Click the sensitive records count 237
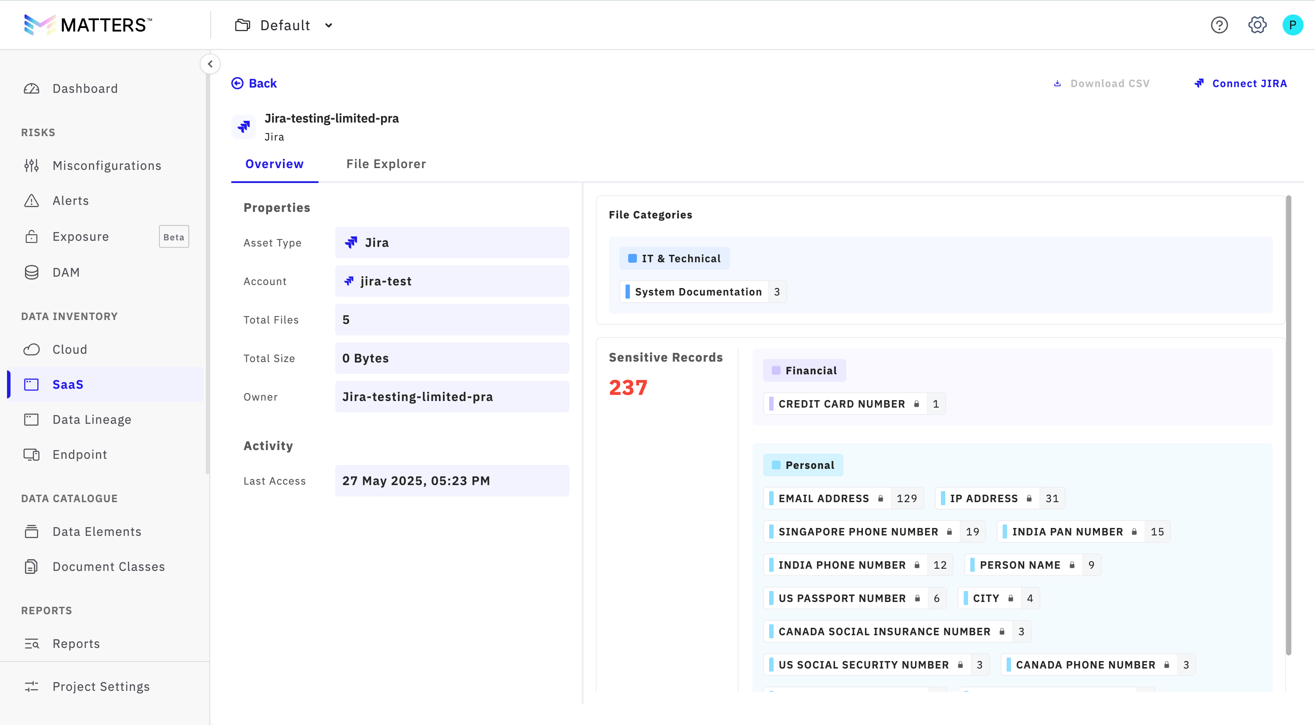The height and width of the screenshot is (725, 1315). click(x=628, y=388)
